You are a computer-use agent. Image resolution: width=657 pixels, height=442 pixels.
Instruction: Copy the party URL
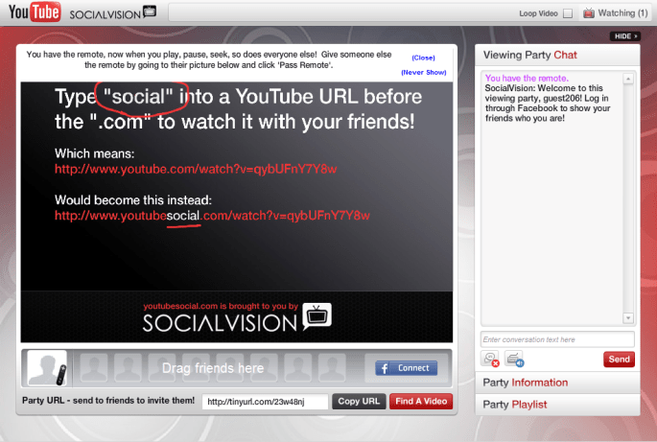pos(359,402)
